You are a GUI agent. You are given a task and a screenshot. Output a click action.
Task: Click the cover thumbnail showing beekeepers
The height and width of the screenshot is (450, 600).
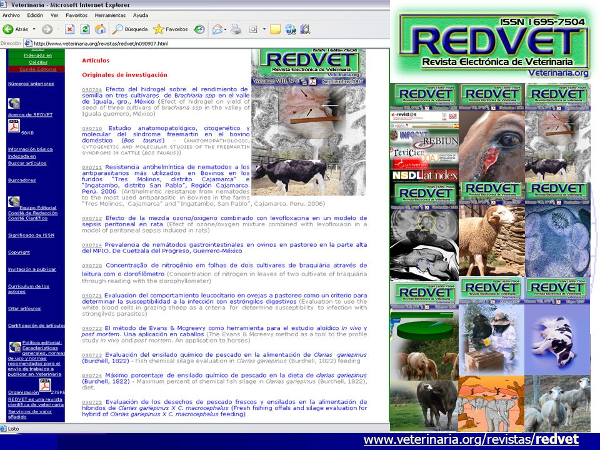[492, 326]
